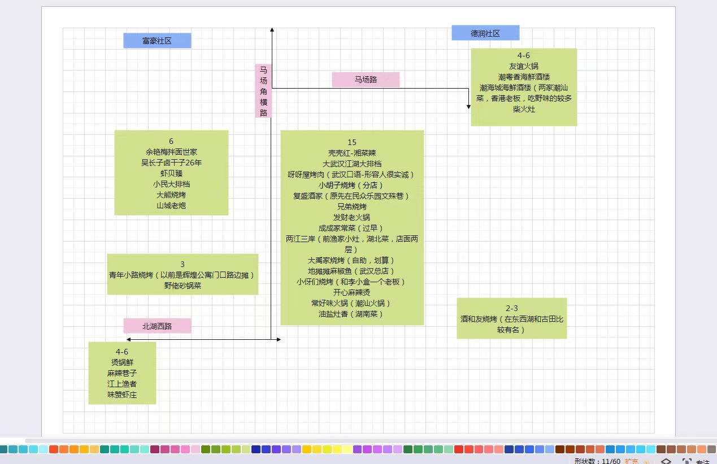Click the orange 扩充 link
The height and width of the screenshot is (464, 717).
tap(632, 462)
